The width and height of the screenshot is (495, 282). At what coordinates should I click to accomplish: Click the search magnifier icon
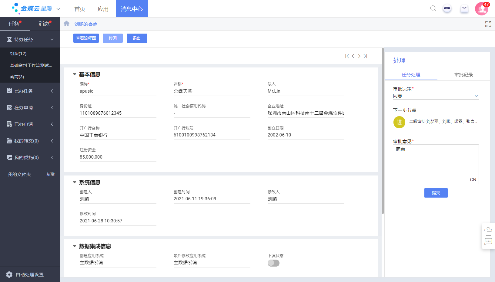pyautogui.click(x=433, y=8)
